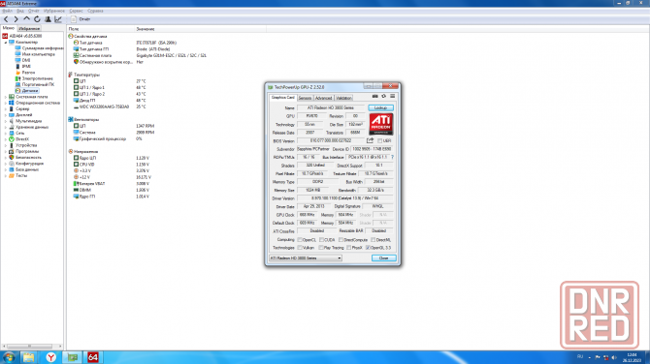Expand Мультимедиа tree node

[x=6, y=121]
